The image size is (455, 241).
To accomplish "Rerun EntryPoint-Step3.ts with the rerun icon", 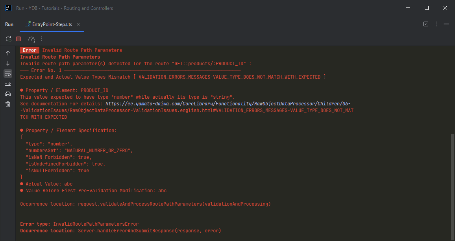I will click(x=8, y=39).
